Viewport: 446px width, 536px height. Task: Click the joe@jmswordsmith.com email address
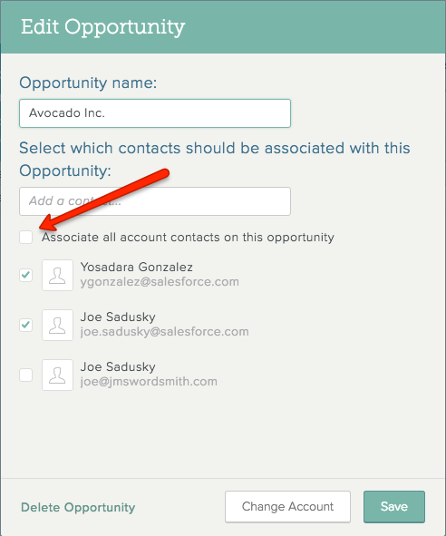[x=149, y=382]
